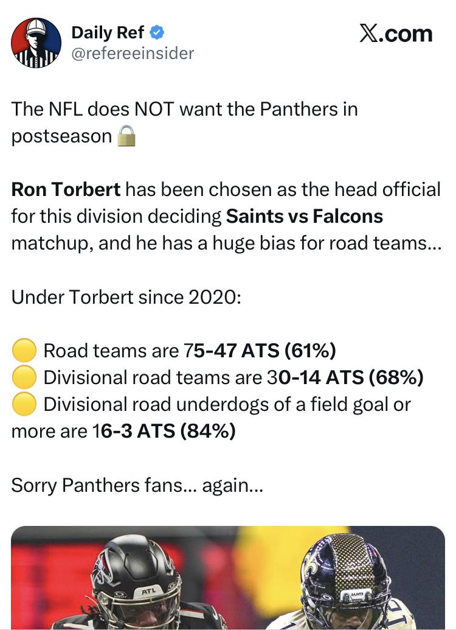The image size is (456, 630).
Task: Click yellow circle beside "Divisional road underdogs"
Action: pyautogui.click(x=24, y=405)
